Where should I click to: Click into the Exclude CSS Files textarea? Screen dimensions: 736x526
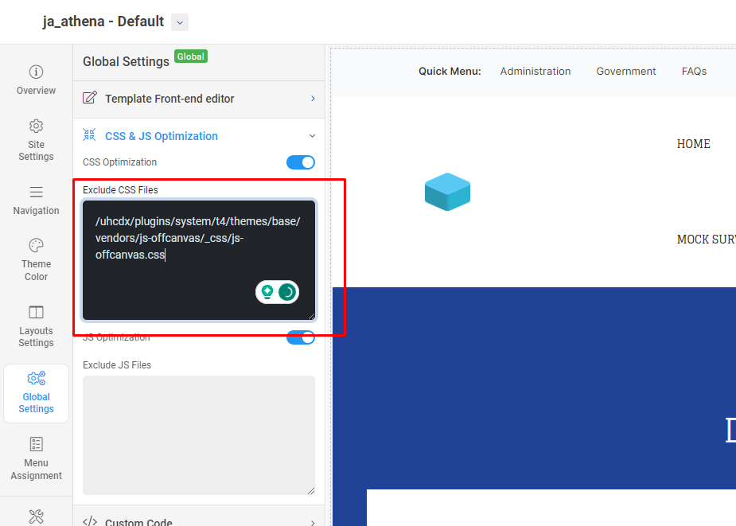(x=199, y=260)
